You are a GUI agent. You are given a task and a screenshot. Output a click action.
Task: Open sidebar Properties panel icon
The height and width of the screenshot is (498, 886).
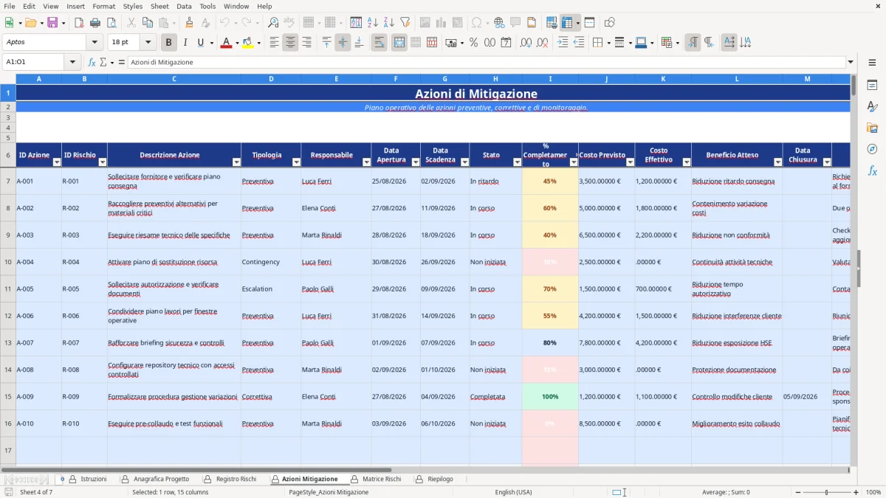coord(872,85)
